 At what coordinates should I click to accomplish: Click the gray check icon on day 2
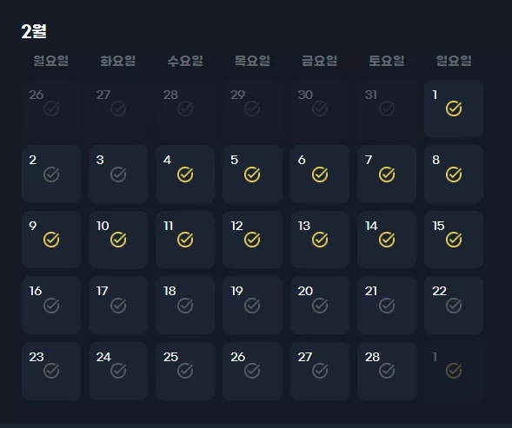[x=51, y=174]
